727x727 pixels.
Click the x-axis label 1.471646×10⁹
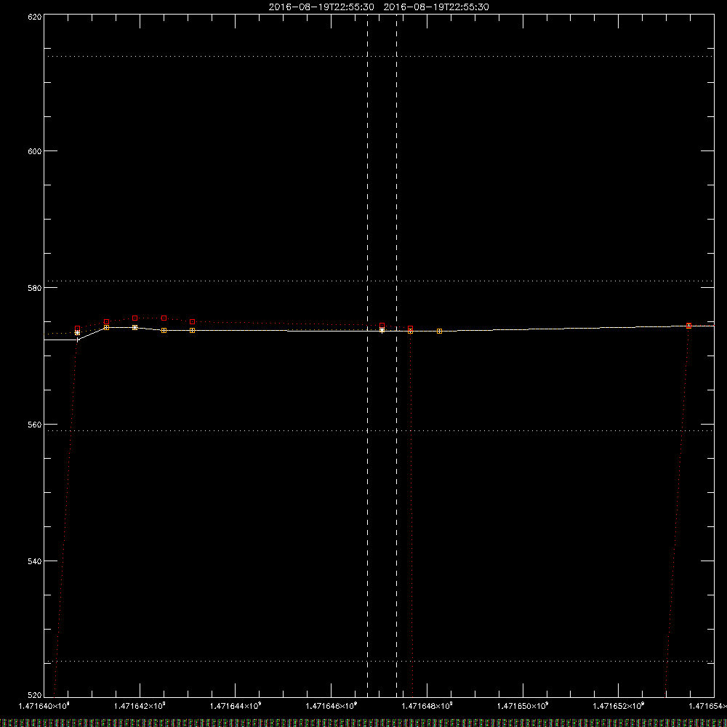[332, 706]
